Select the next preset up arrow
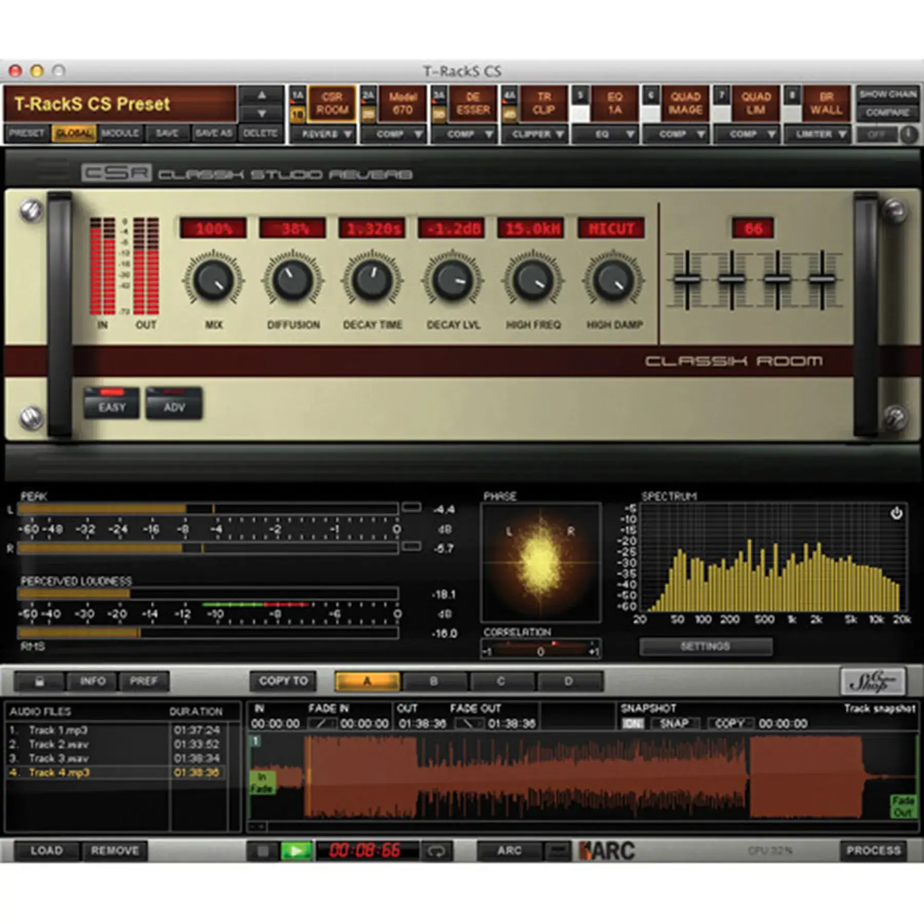The width and height of the screenshot is (924, 924). (x=262, y=95)
